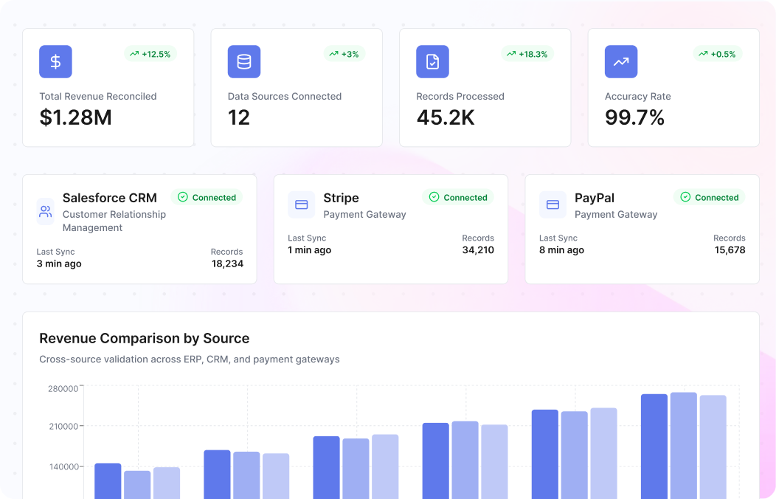Click the 34,210 records count
Viewport: 776px width, 499px height.
pyautogui.click(x=478, y=250)
